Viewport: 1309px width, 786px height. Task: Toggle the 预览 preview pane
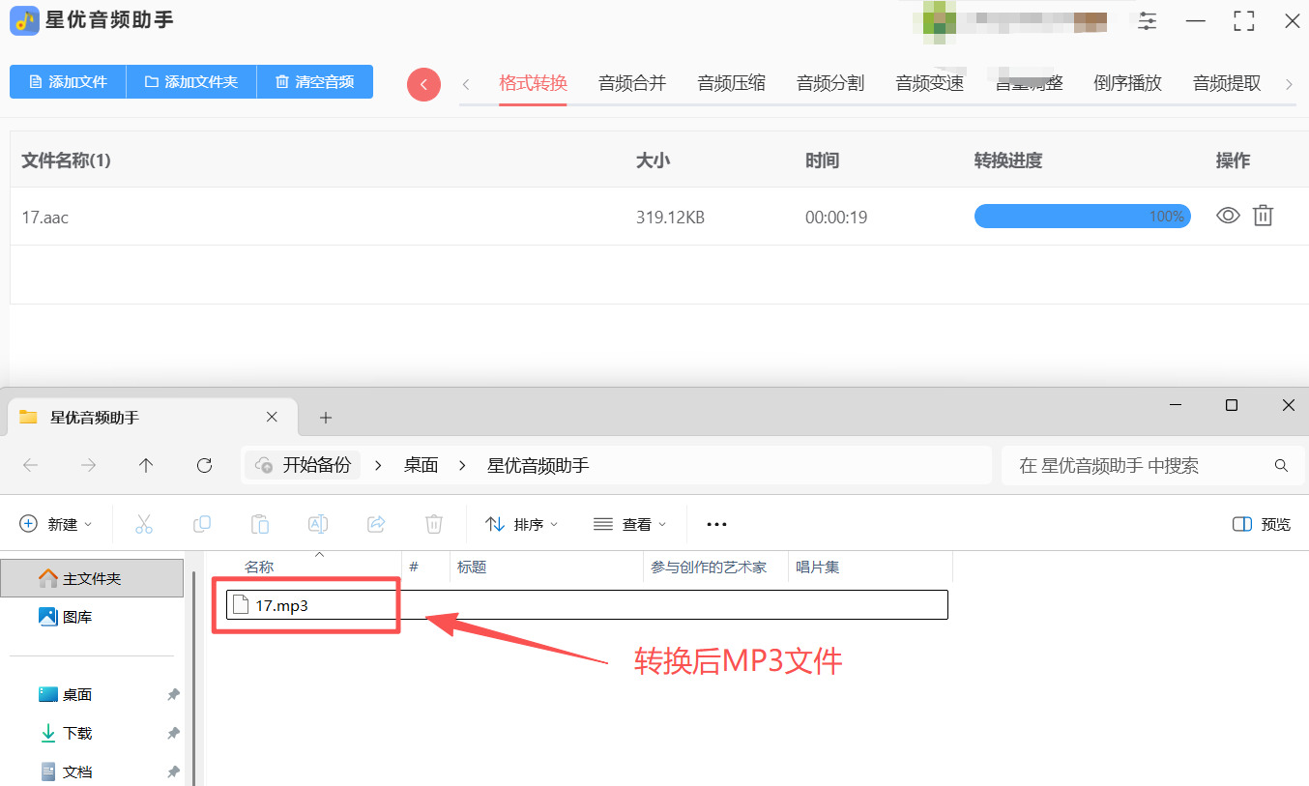pos(1262,524)
